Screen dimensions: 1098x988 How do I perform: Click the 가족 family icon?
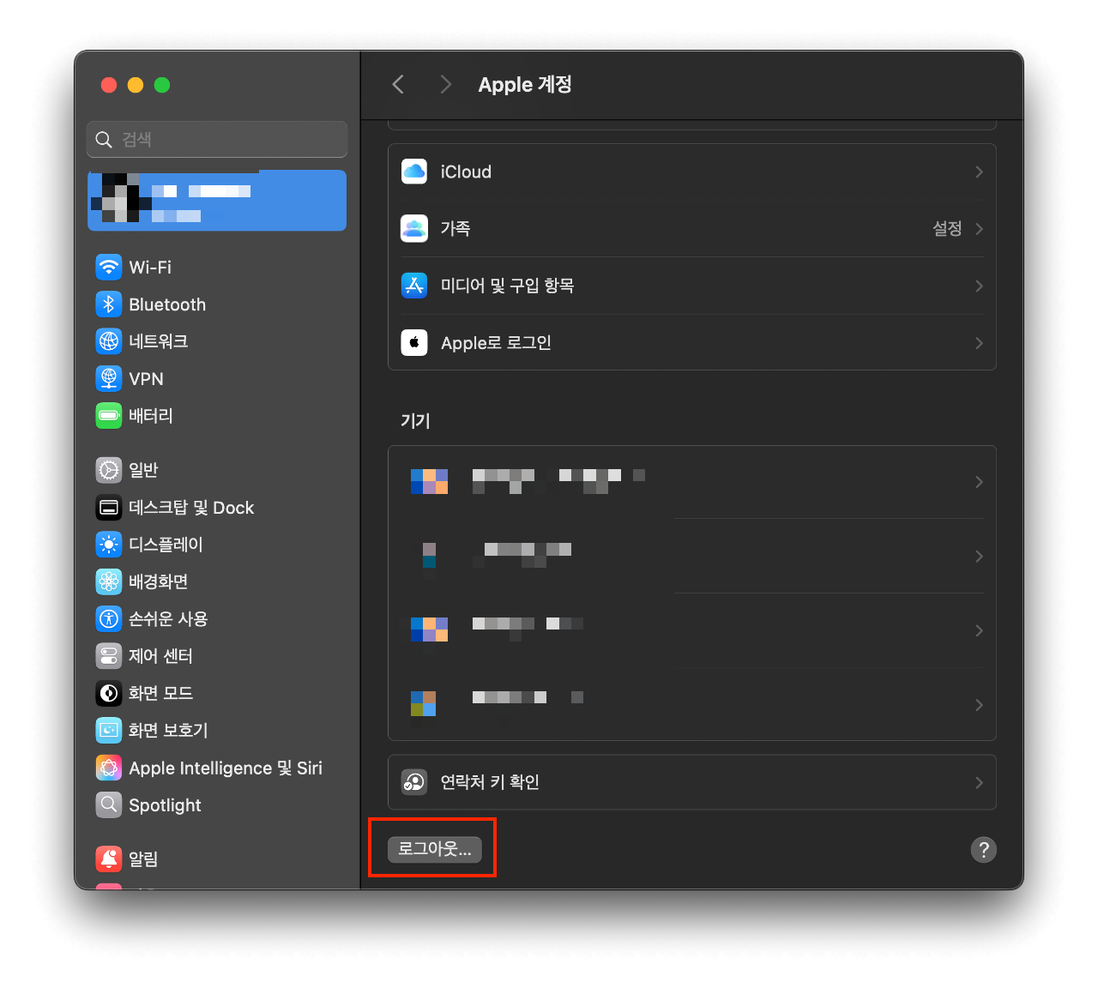(x=414, y=228)
